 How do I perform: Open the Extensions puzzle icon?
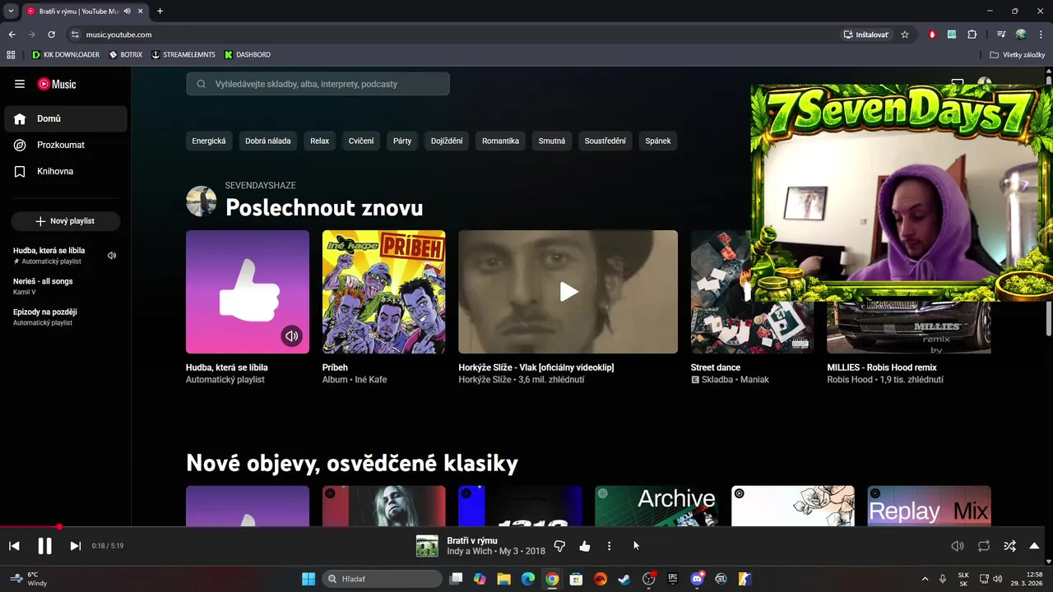click(972, 35)
